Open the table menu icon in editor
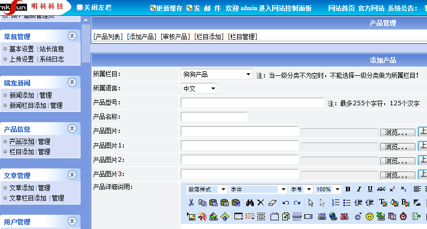Screen dimensions: 427x229 tap(238, 216)
